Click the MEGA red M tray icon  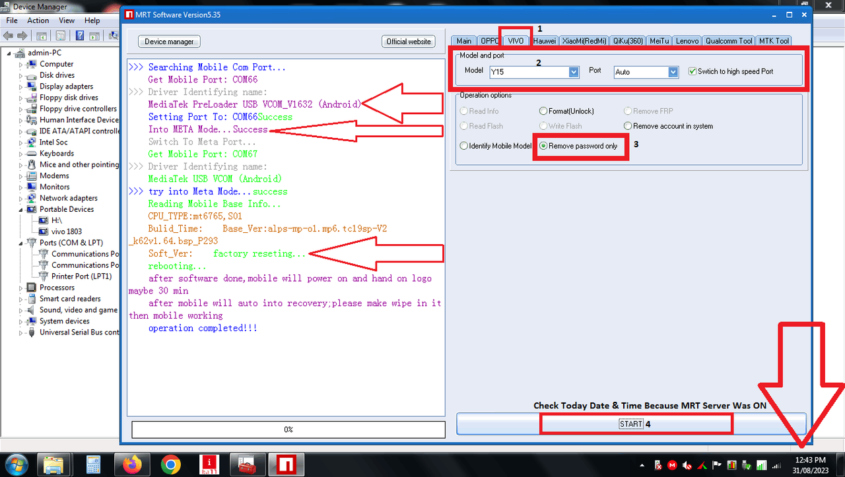pos(672,465)
